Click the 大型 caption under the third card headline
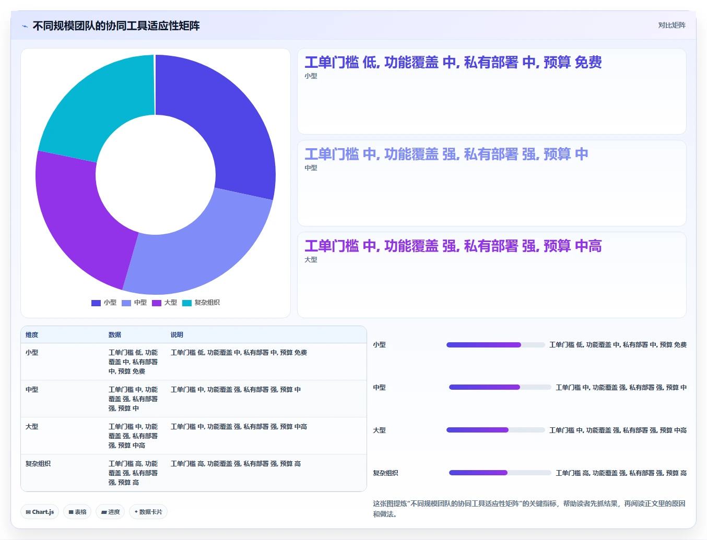The width and height of the screenshot is (707, 540). (x=311, y=260)
